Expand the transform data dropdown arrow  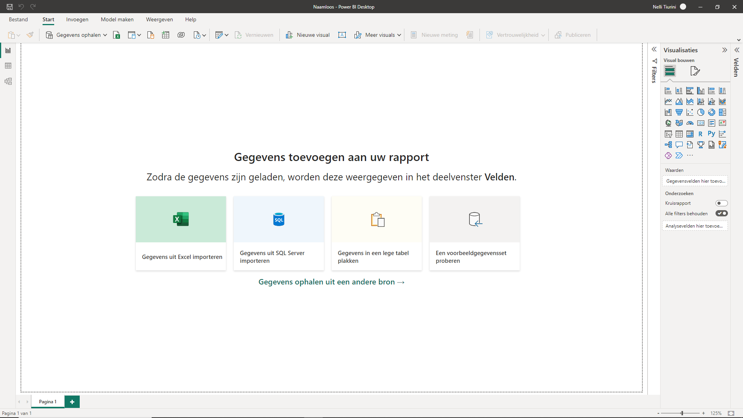227,35
